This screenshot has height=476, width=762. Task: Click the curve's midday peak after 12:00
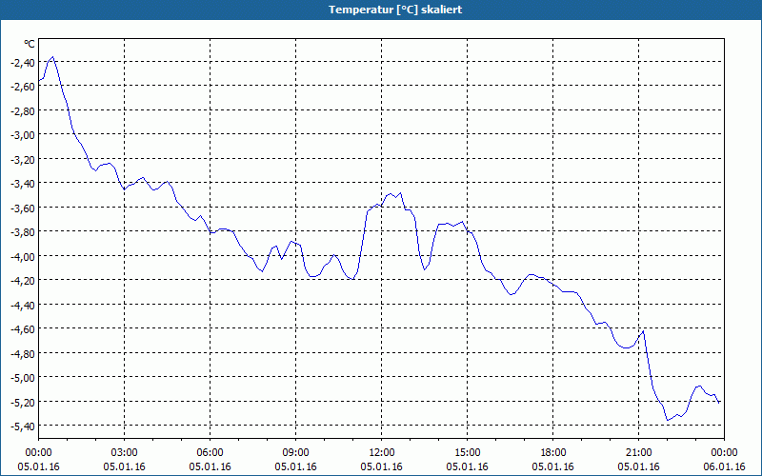[x=400, y=193]
